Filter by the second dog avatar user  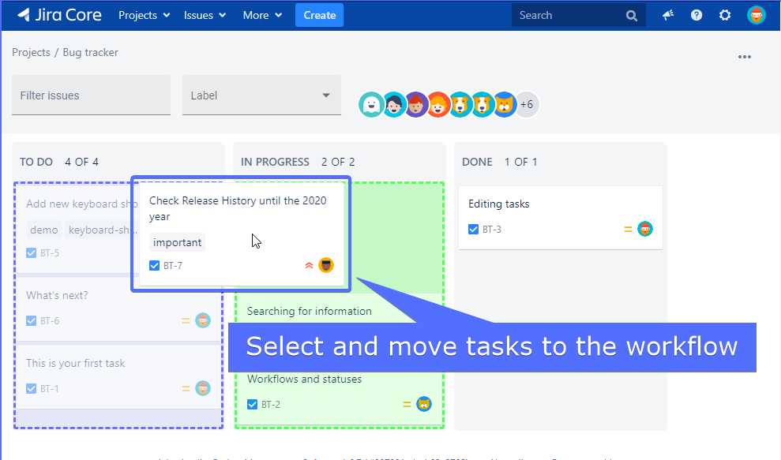(482, 104)
